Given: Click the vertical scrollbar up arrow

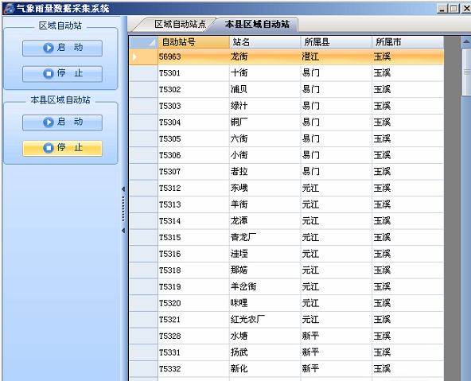Looking at the screenshot, I should pyautogui.click(x=466, y=41).
